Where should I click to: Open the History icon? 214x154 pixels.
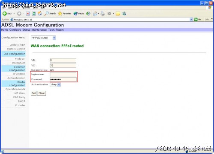pyautogui.click(x=89, y=14)
